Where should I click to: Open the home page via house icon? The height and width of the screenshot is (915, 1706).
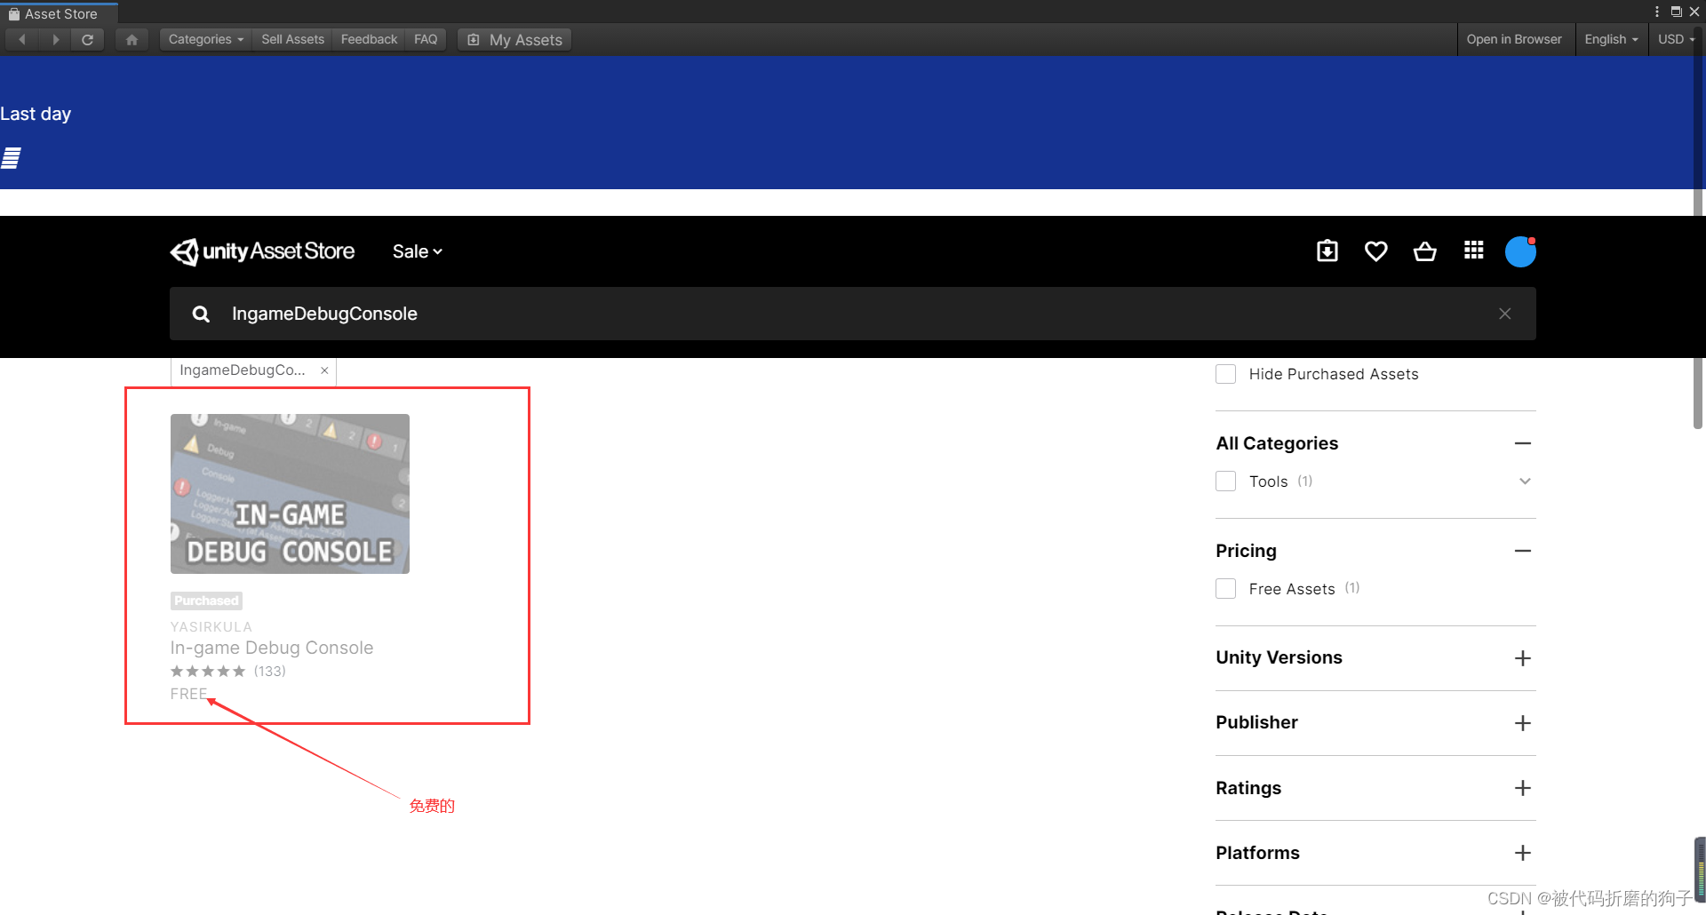pos(132,39)
